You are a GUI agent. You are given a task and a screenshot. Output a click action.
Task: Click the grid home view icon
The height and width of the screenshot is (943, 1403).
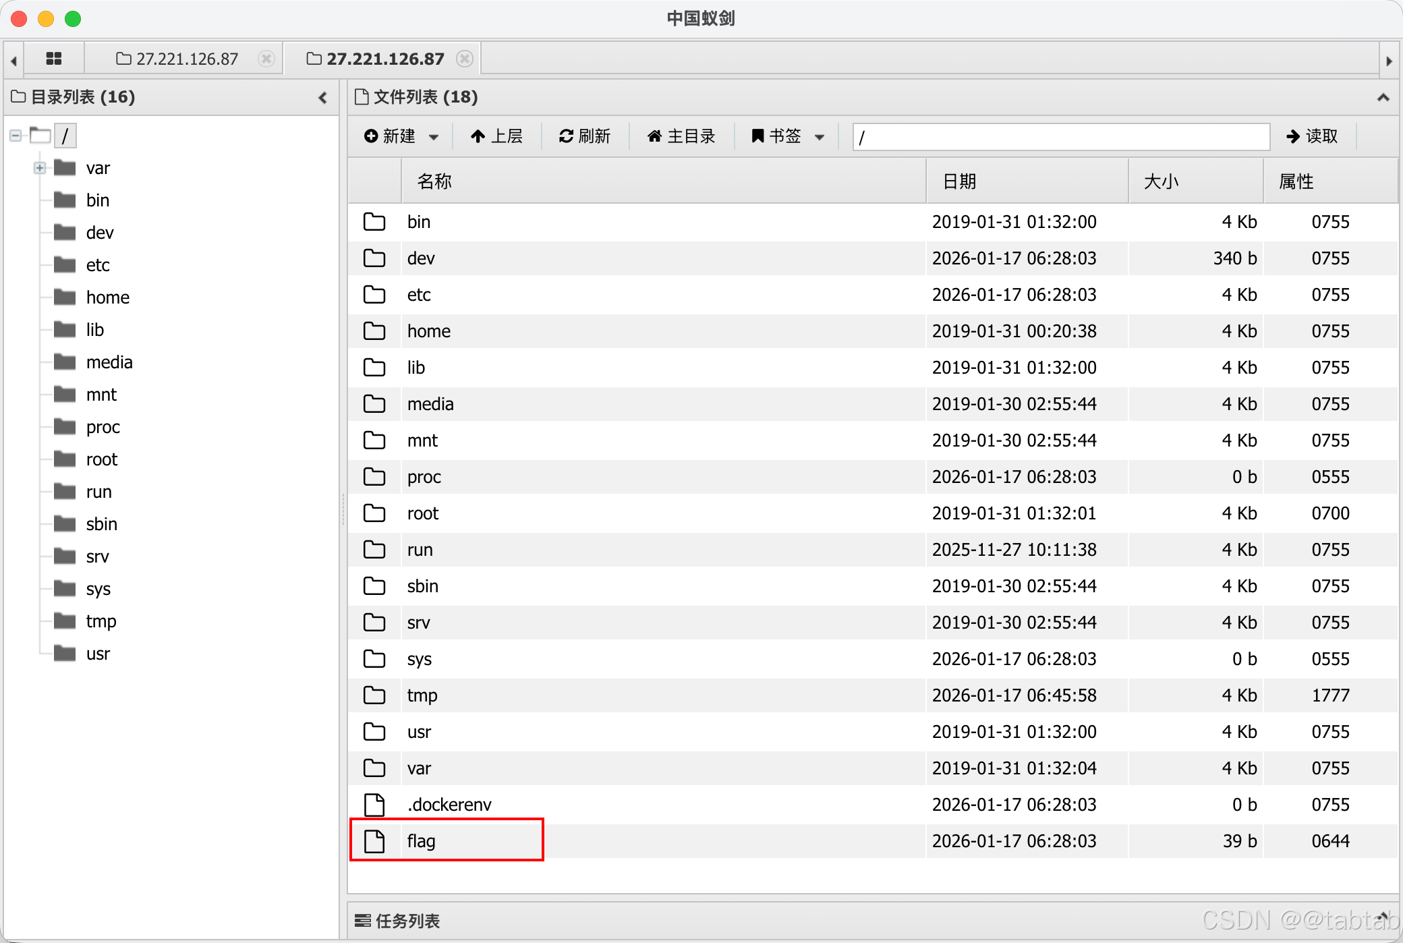pyautogui.click(x=54, y=59)
